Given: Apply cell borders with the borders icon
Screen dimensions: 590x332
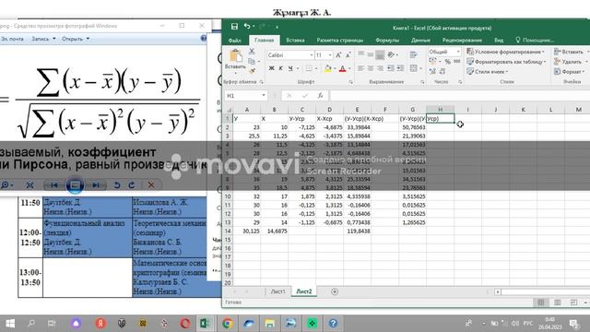Looking at the screenshot, I should tap(309, 68).
